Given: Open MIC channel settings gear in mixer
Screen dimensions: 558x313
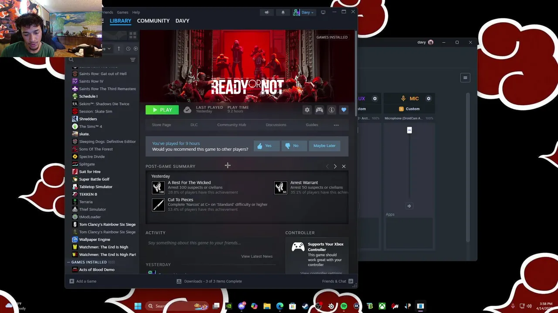Looking at the screenshot, I should (x=429, y=99).
